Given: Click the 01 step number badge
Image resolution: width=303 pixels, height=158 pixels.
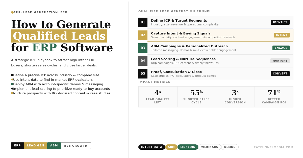Looking at the screenshot, I should [143, 22].
